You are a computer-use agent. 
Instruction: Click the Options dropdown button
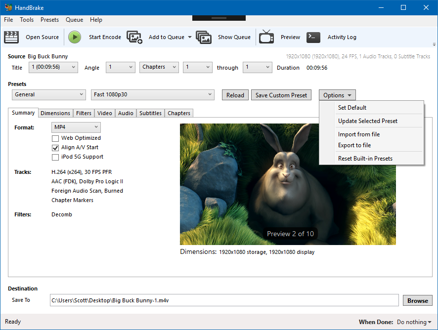pos(337,95)
